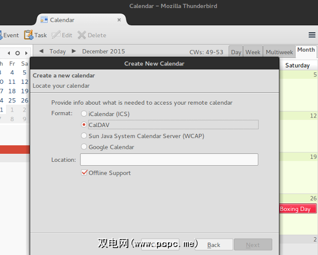The image size is (318, 255).
Task: Switch to Multiweek view tab
Action: tap(279, 52)
